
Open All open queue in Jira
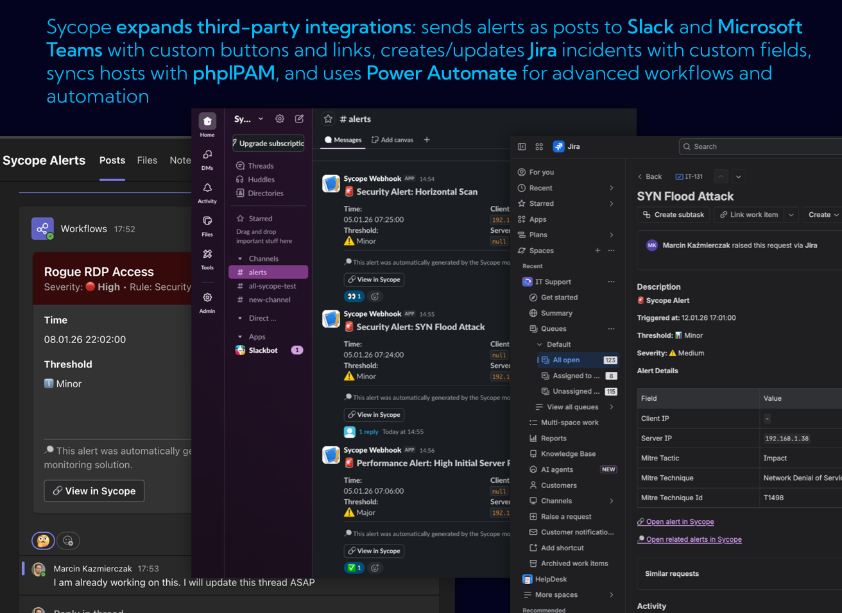577,360
